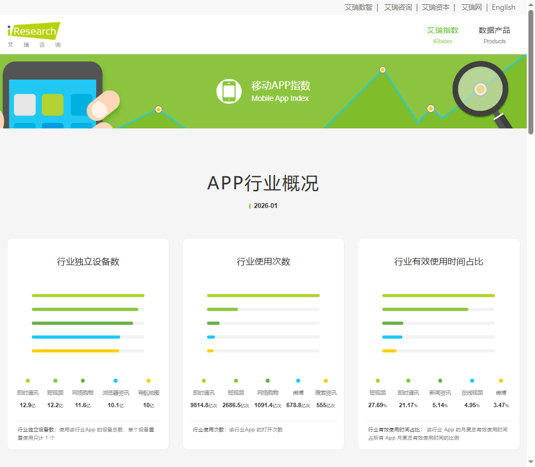Open the 数据产品 Products menu
The height and width of the screenshot is (467, 535).
click(494, 35)
